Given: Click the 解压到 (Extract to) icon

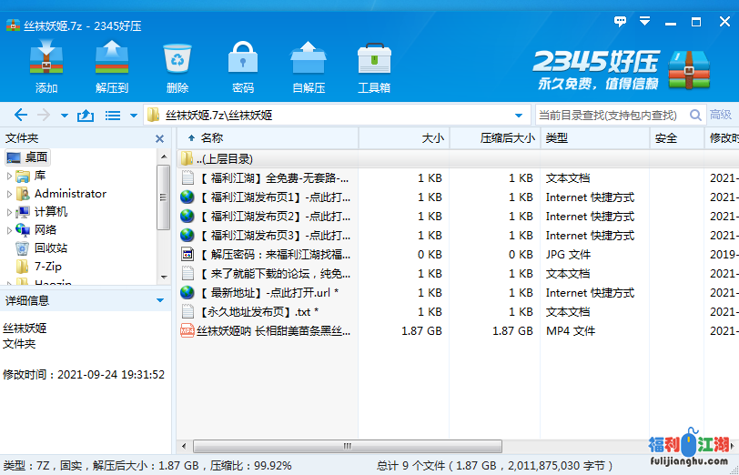Looking at the screenshot, I should pyautogui.click(x=112, y=67).
